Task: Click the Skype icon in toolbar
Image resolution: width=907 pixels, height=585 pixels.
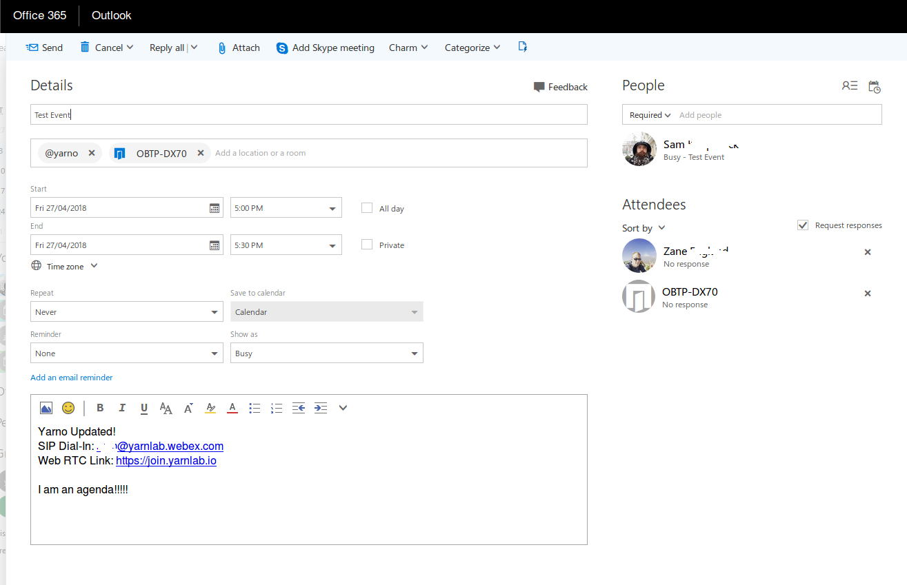Action: [282, 48]
